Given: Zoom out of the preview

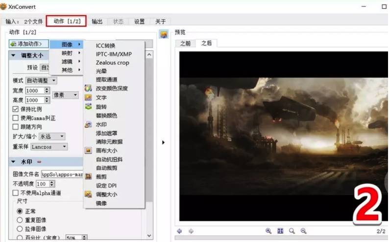Looking at the screenshot, I should click(x=303, y=231).
